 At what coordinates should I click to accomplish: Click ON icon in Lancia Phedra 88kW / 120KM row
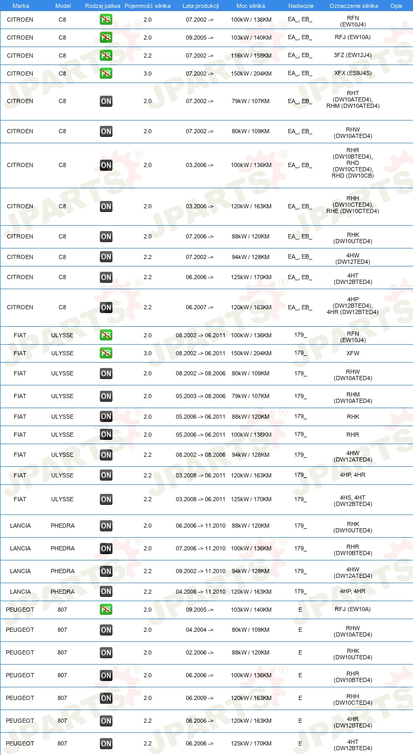(106, 526)
